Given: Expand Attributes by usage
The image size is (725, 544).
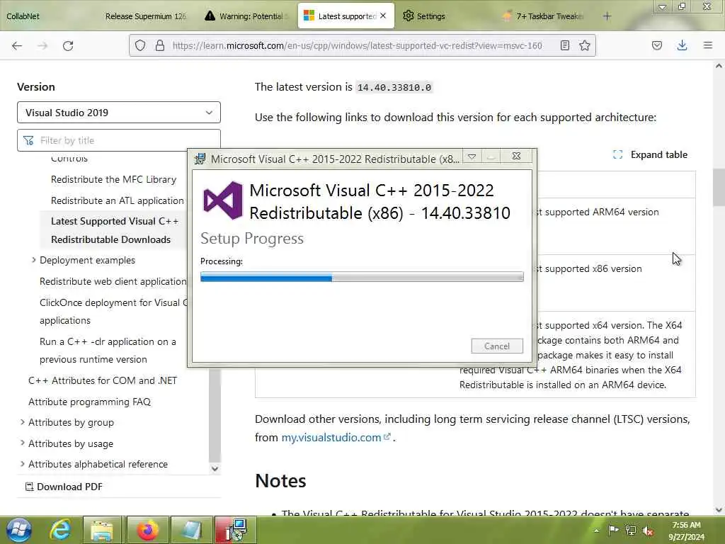Looking at the screenshot, I should coord(22,443).
